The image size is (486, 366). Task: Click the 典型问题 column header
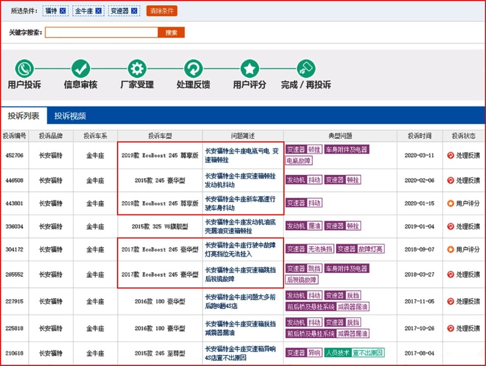(340, 136)
